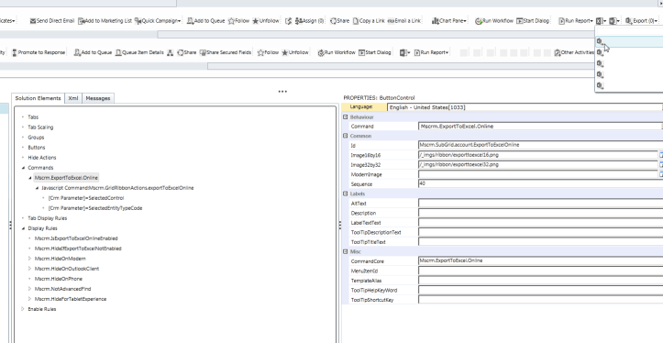663x343 pixels.
Task: Click the Send Direct Email ribbon button
Action: pyautogui.click(x=52, y=21)
